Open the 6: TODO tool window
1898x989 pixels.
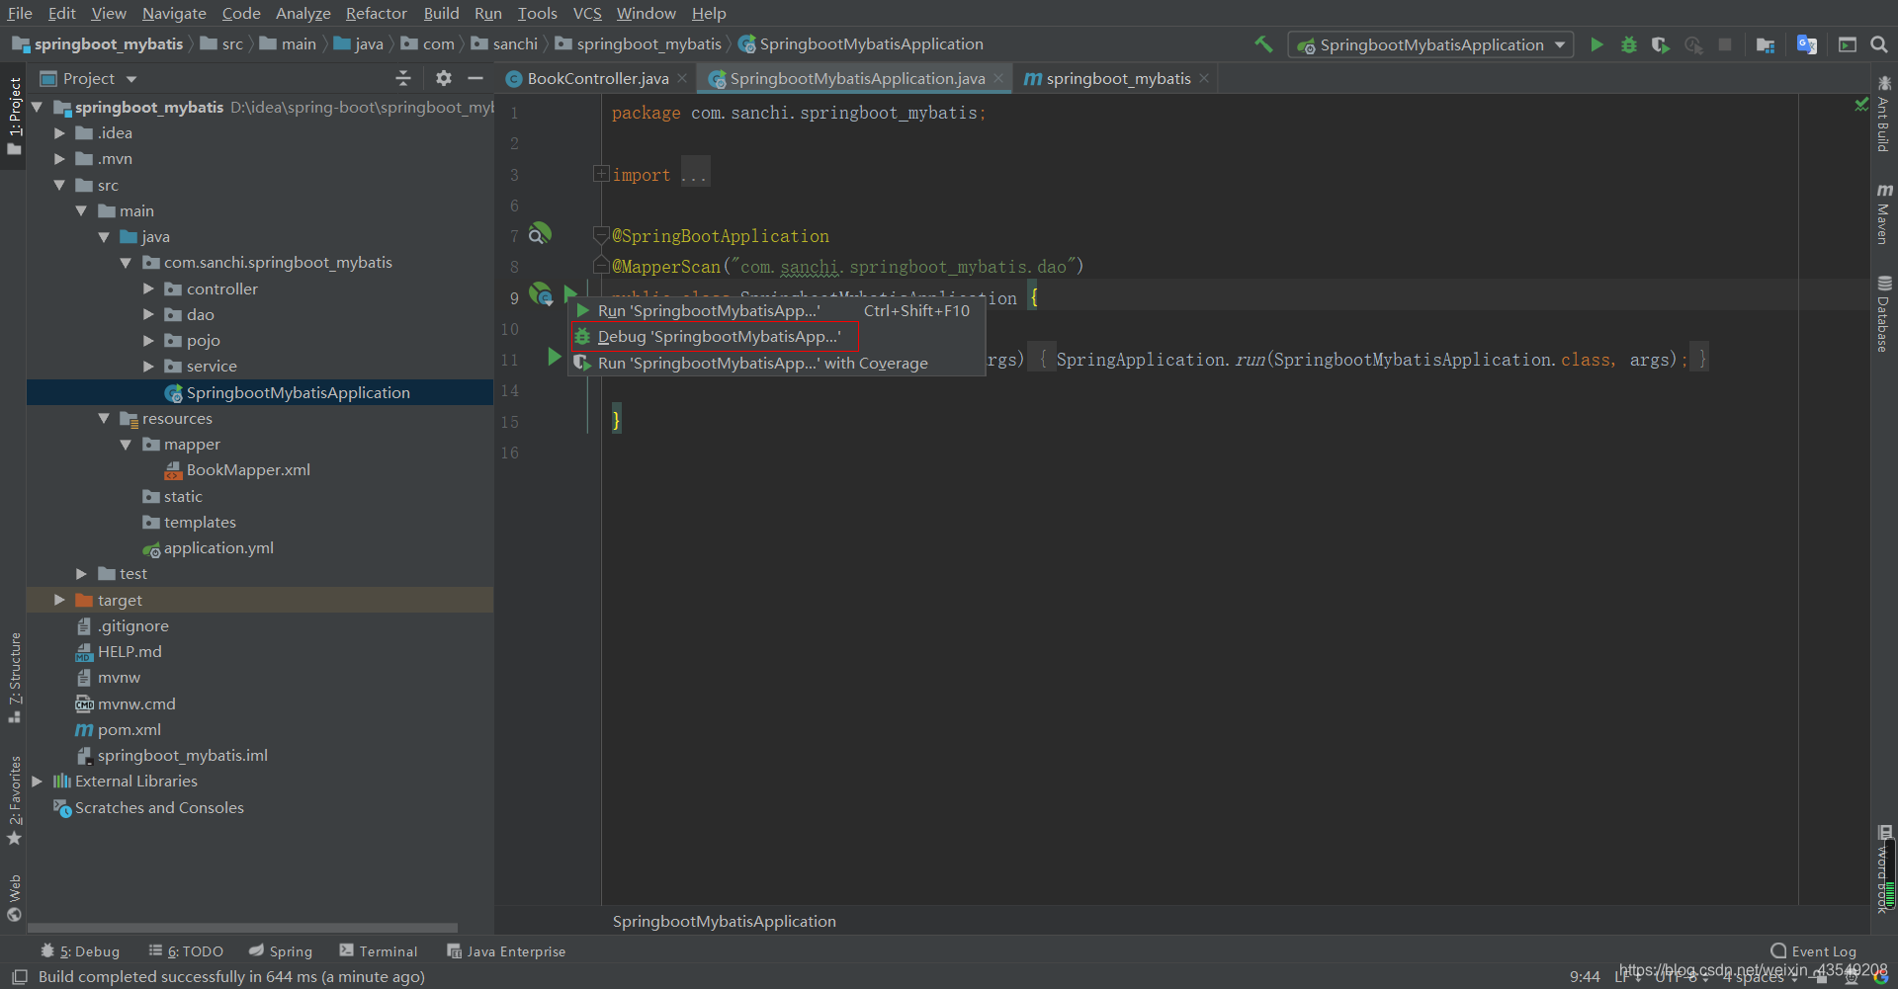[x=186, y=951]
